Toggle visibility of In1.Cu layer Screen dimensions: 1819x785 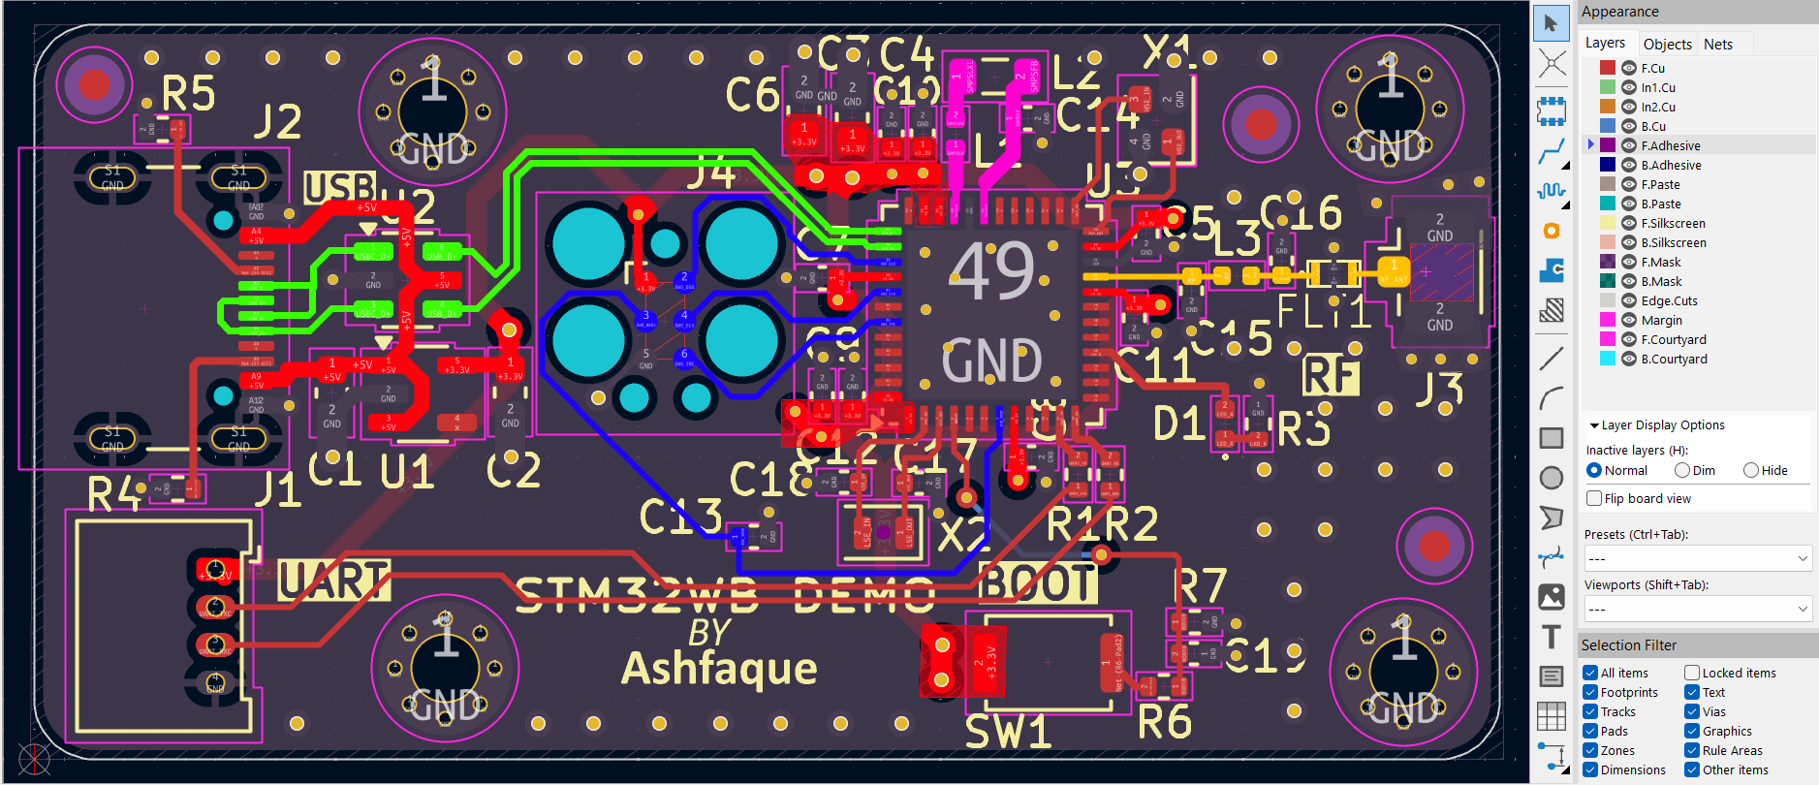pos(1628,87)
